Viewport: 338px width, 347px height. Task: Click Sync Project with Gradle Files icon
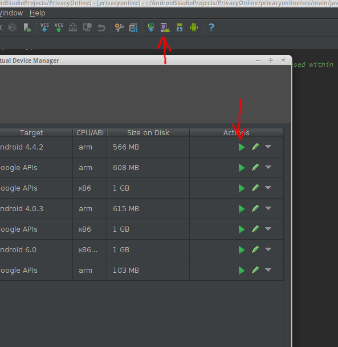click(x=151, y=27)
